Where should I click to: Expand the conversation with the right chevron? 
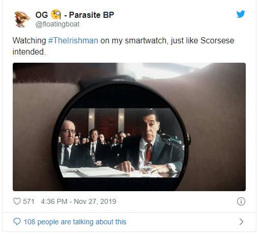[241, 222]
